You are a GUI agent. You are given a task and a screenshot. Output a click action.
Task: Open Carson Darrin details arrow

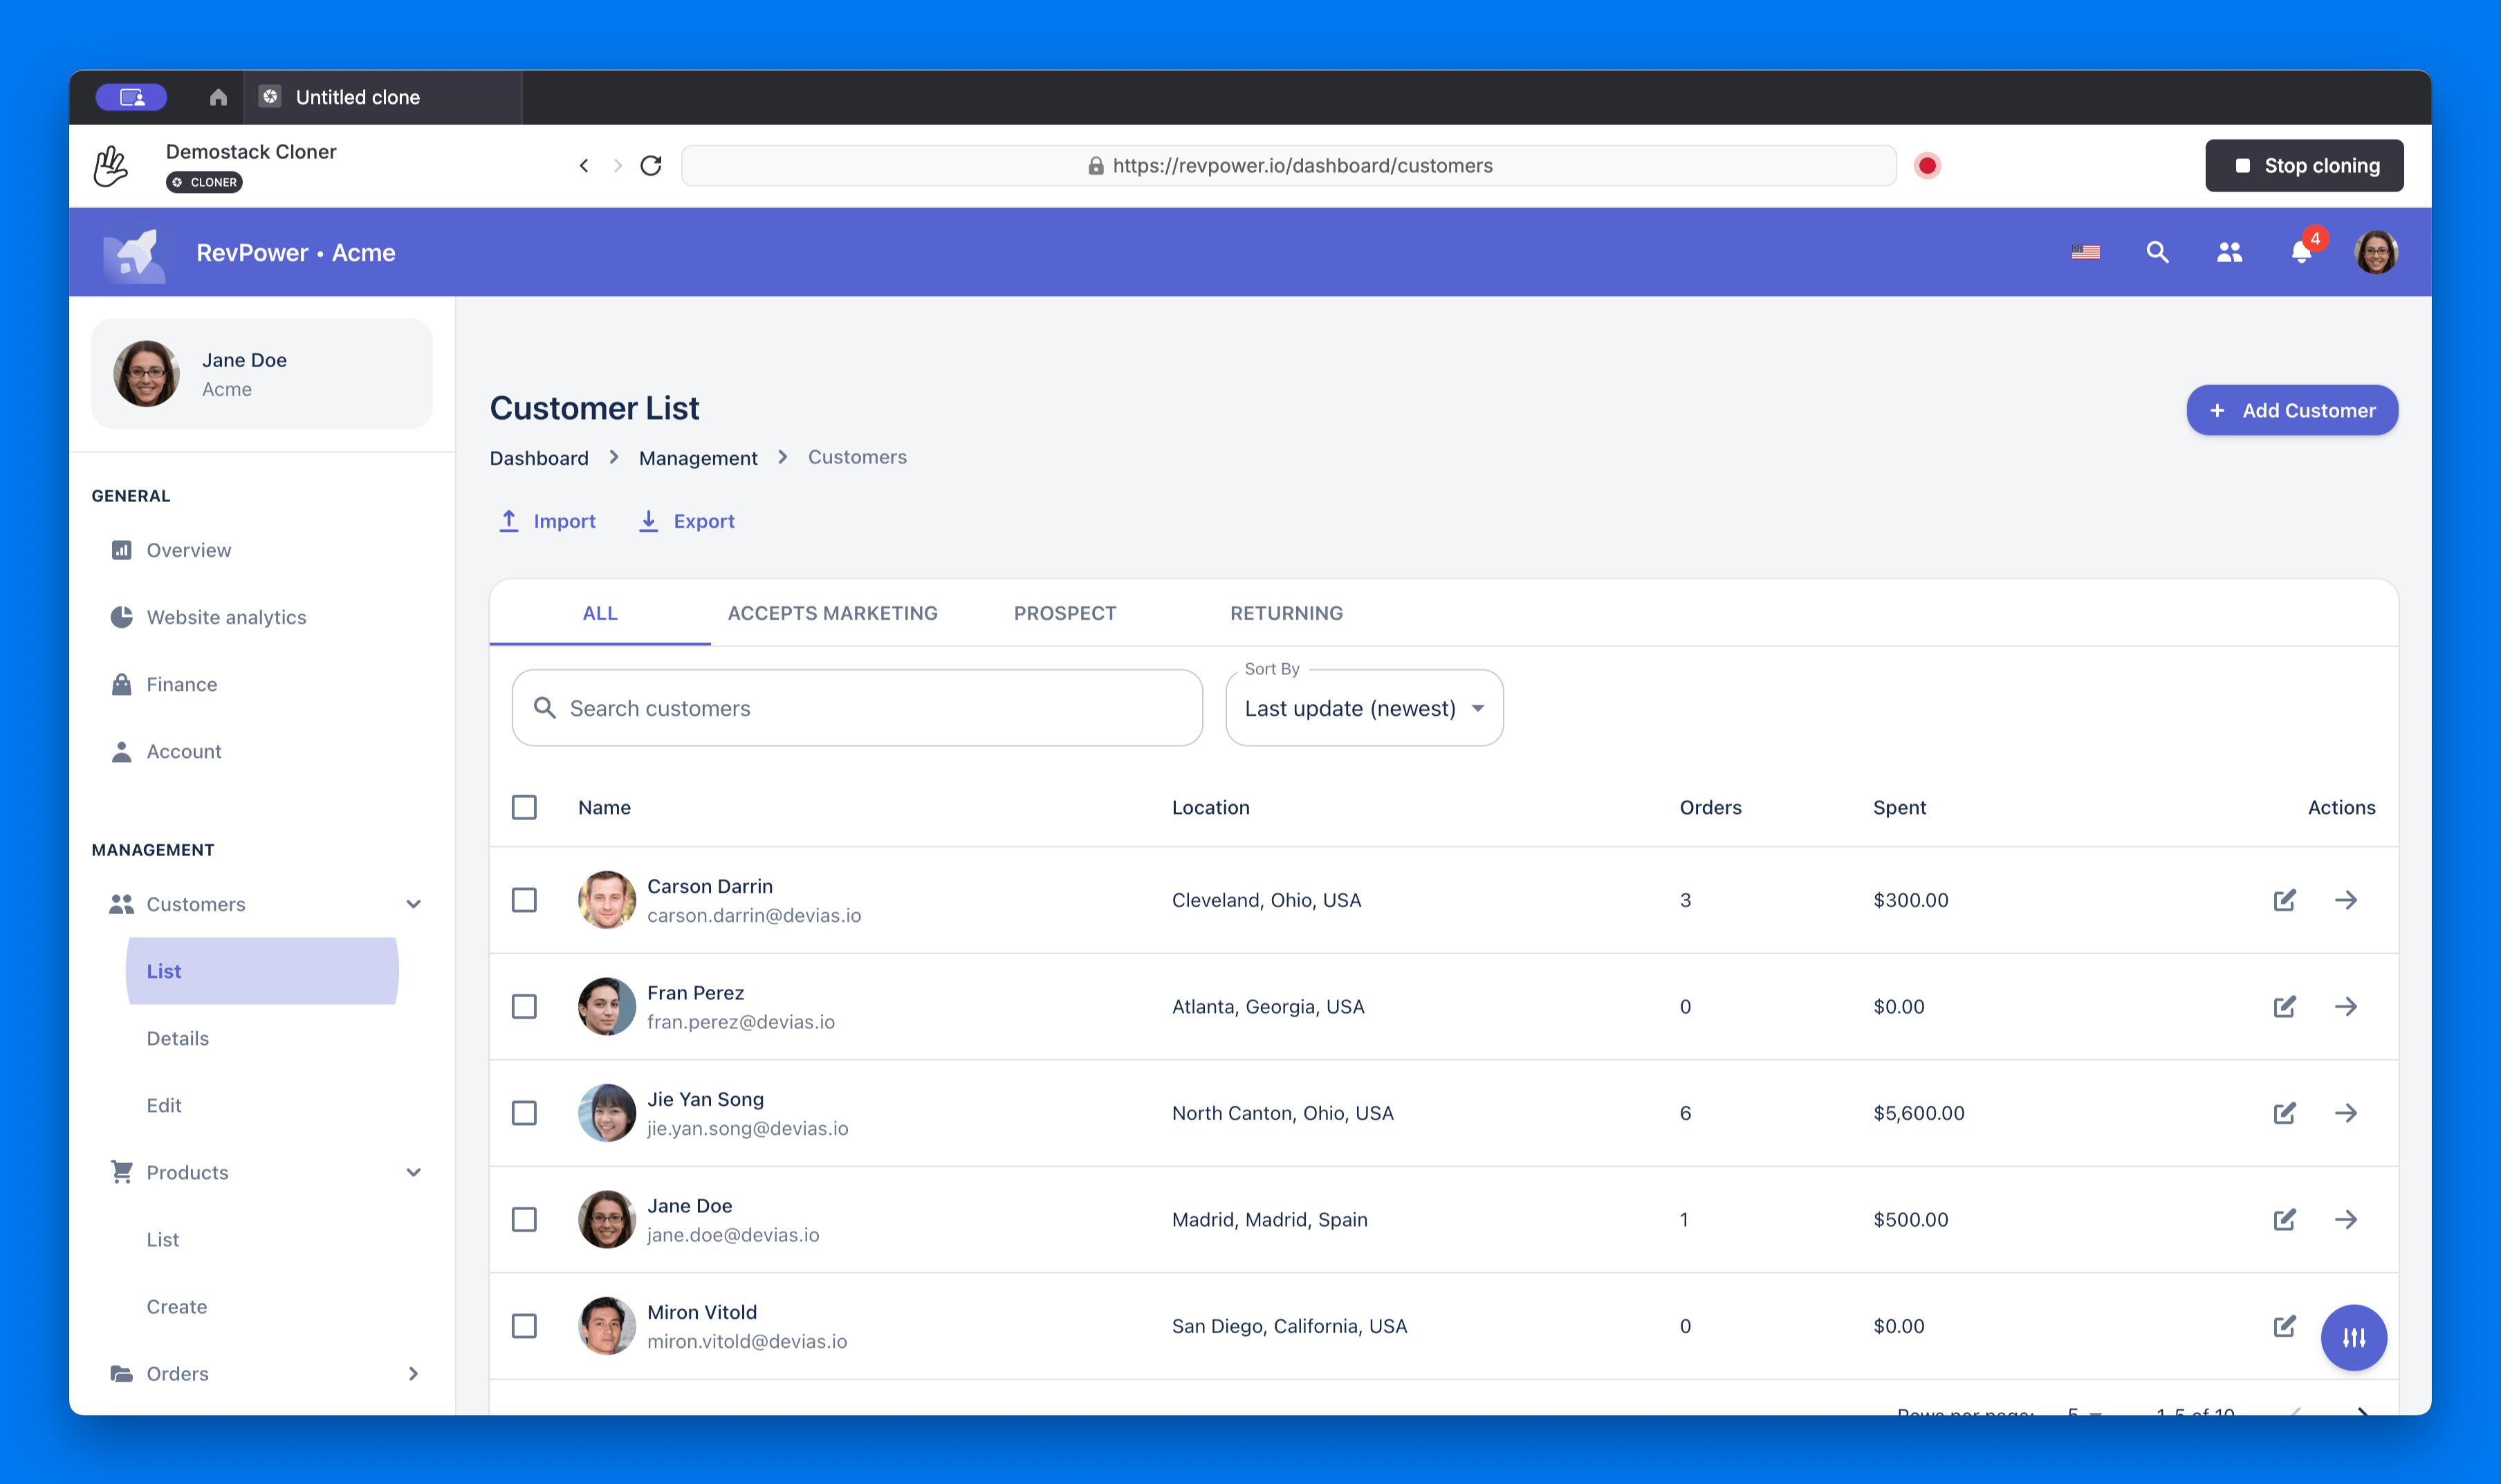(2346, 900)
